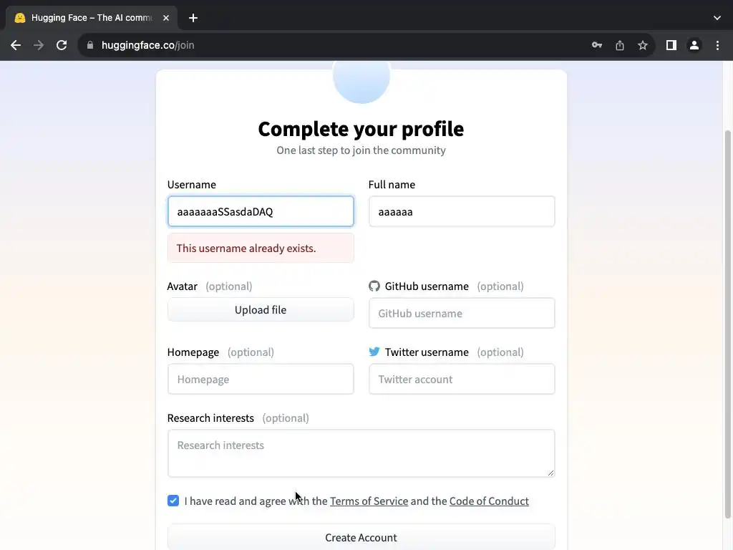Click the Twitter bird icon

coord(374,352)
